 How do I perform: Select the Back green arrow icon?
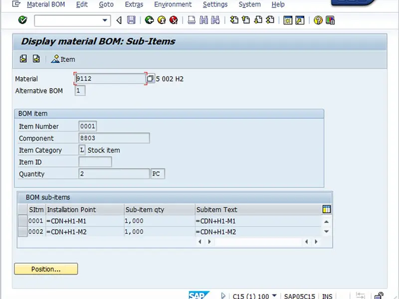point(149,20)
